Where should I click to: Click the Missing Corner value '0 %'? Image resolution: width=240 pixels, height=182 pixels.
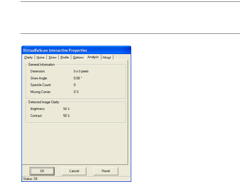tap(76, 92)
